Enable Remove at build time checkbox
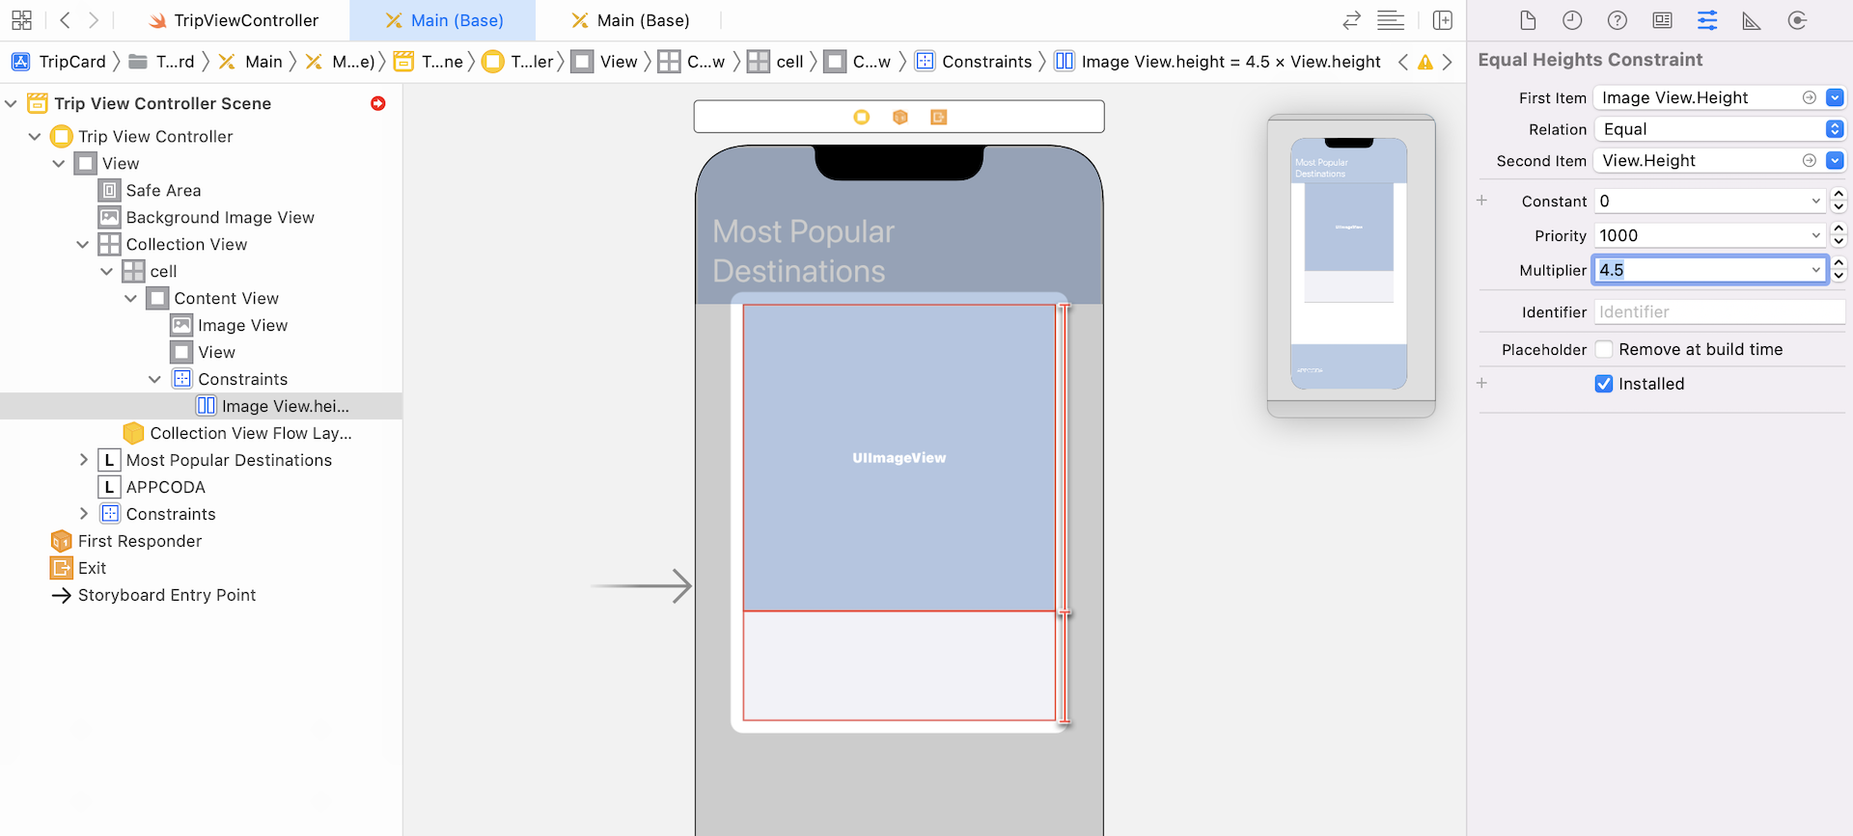The image size is (1853, 836). [x=1604, y=349]
